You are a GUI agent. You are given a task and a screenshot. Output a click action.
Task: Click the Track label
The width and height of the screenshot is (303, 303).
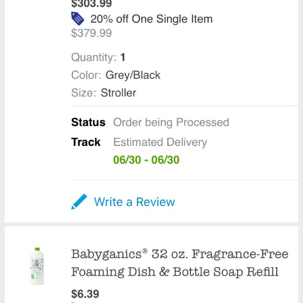86,142
